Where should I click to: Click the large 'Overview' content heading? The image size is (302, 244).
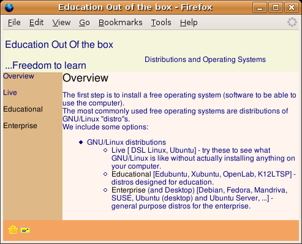[85, 78]
